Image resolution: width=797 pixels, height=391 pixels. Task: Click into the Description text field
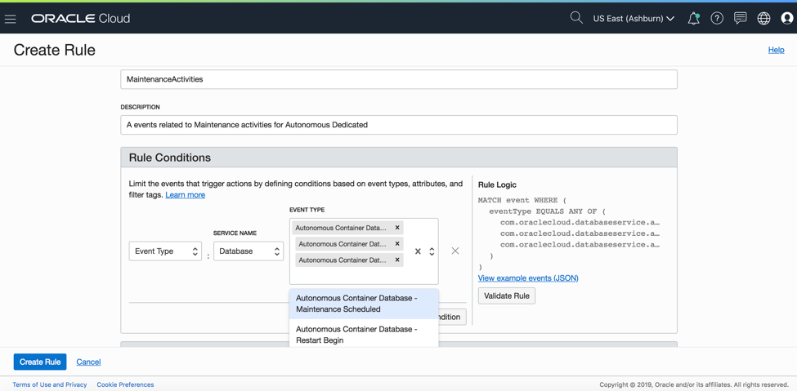tap(398, 125)
